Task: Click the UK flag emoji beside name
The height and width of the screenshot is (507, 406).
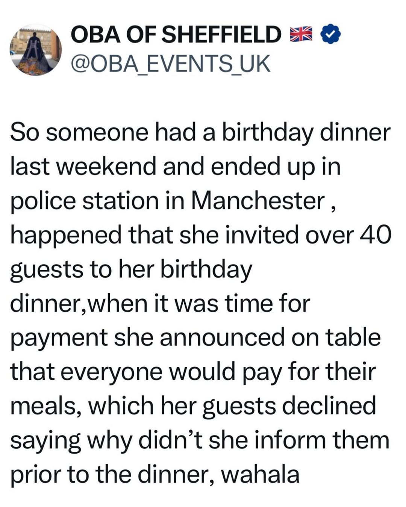Action: coord(301,34)
